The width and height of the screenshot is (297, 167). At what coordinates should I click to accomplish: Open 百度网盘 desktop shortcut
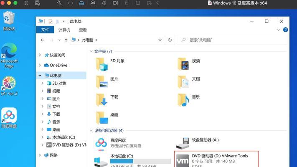pyautogui.click(x=9, y=118)
